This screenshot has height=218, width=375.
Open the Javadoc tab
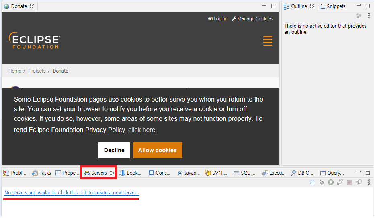[189, 173]
